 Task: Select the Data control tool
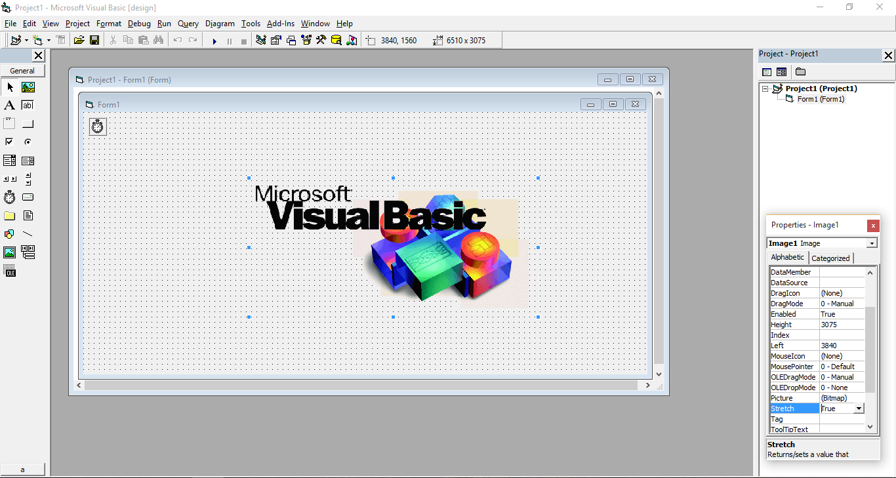coord(28,252)
